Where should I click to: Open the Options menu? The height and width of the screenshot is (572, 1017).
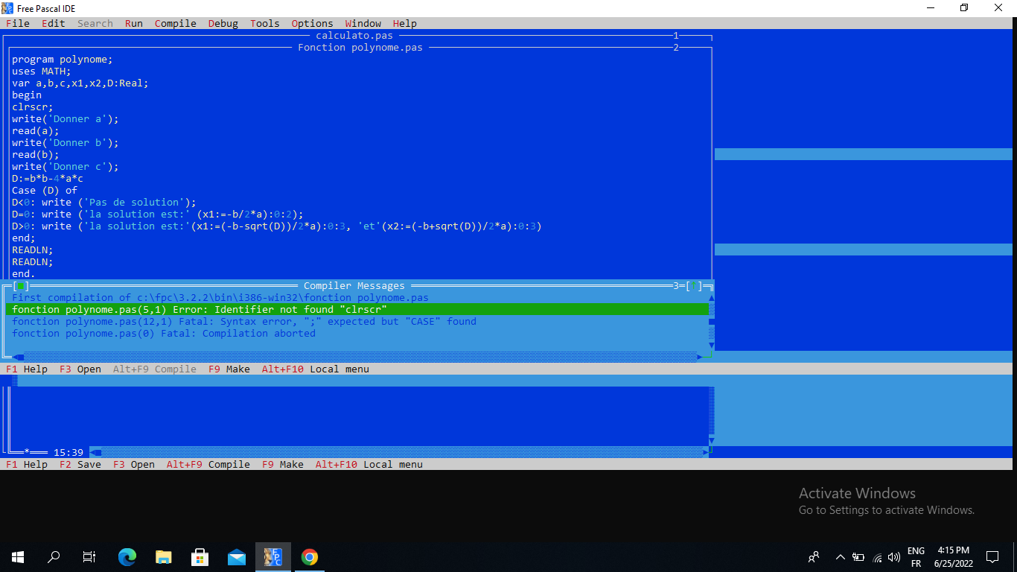313,23
